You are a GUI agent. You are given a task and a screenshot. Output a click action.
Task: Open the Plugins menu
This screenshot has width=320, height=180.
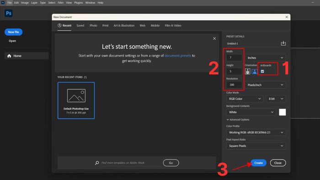tap(79, 3)
